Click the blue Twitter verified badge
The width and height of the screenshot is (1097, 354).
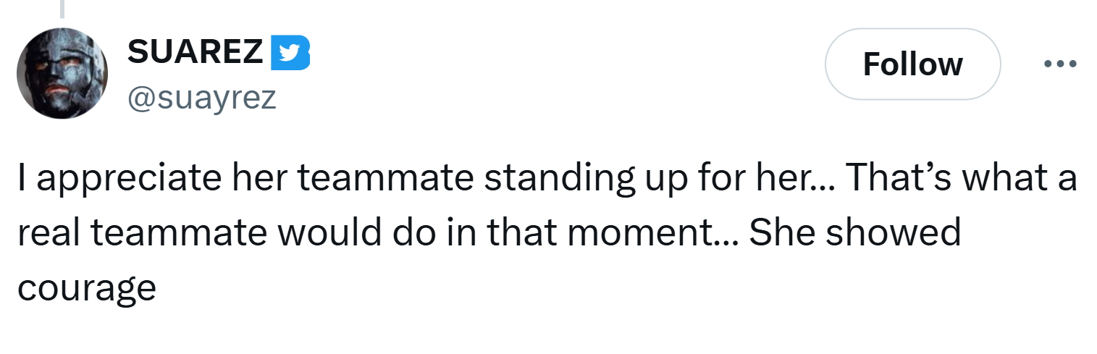289,52
